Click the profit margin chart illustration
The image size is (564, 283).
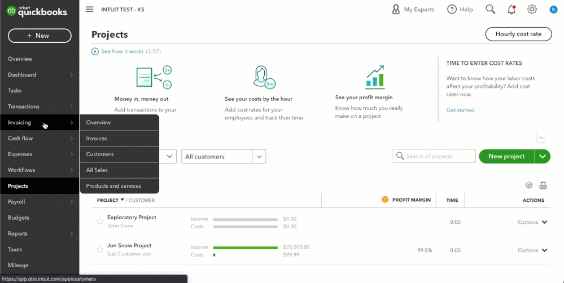click(x=375, y=77)
